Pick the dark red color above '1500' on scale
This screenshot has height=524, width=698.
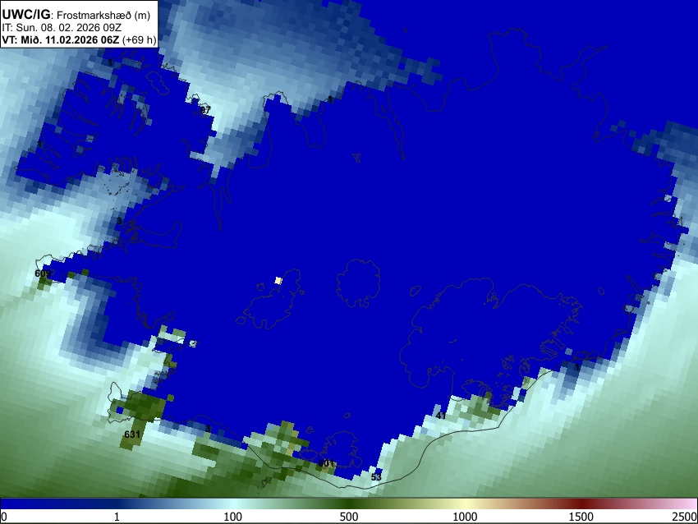click(581, 503)
